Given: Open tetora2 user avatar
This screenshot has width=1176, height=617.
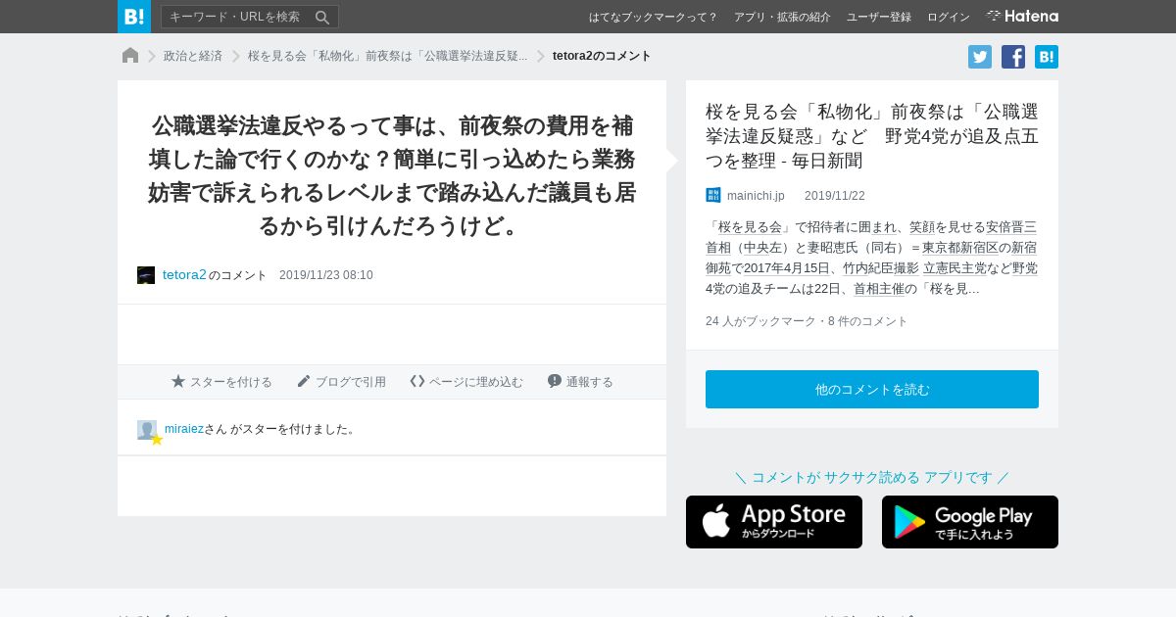Looking at the screenshot, I should 146,275.
